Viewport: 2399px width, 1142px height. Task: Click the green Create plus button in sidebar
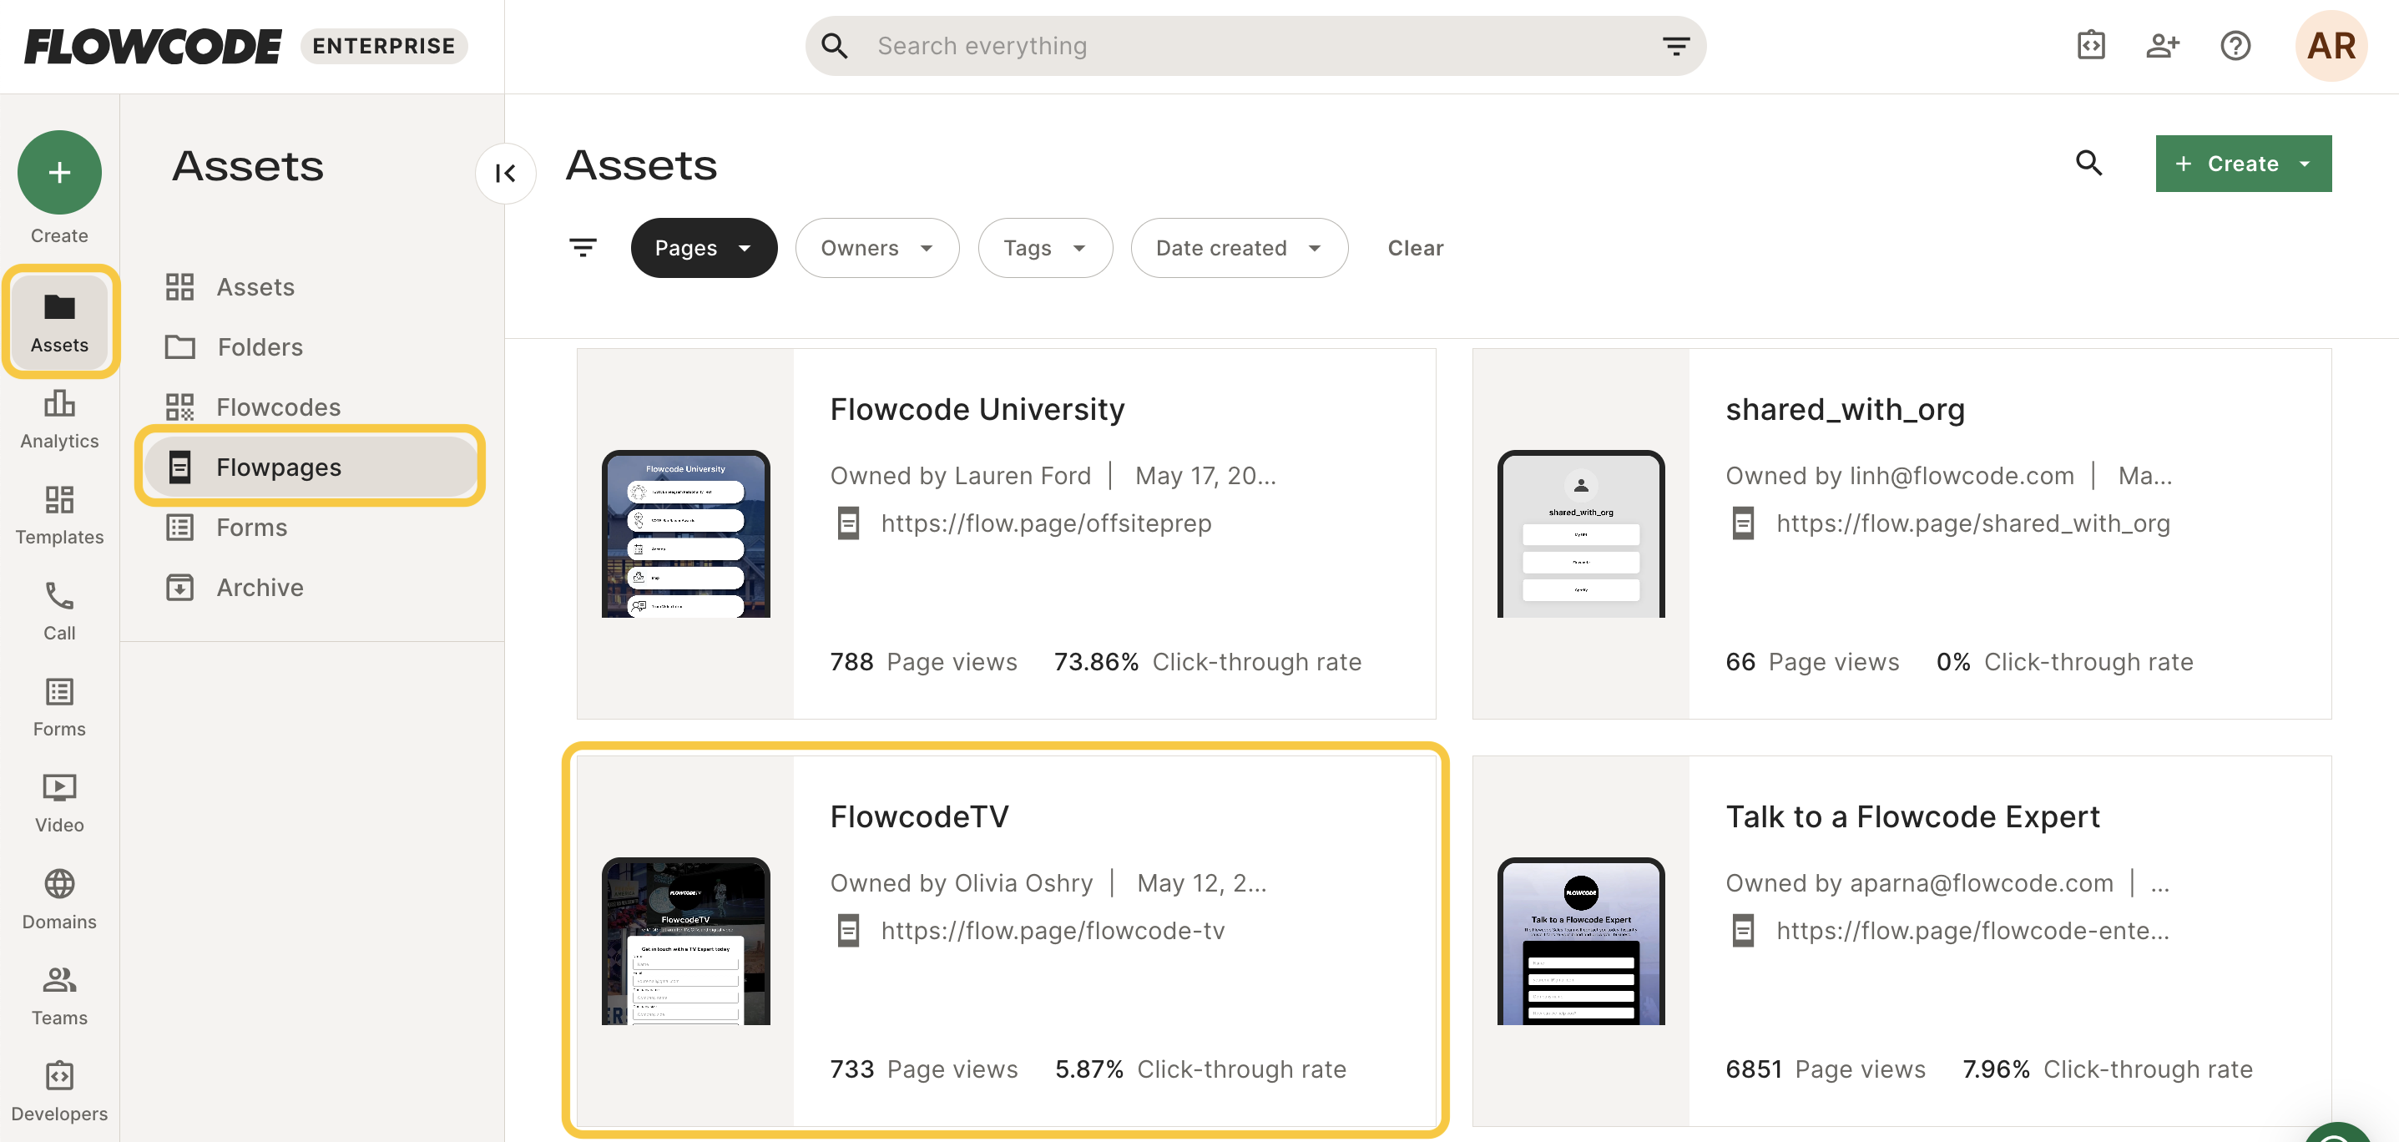click(x=59, y=172)
